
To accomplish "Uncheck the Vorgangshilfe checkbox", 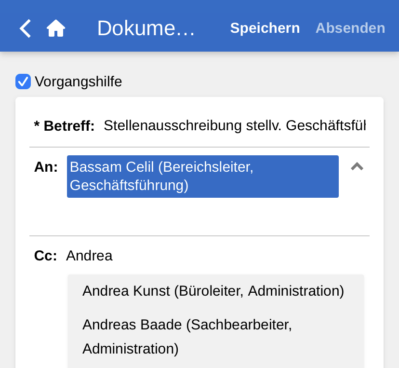I will tap(23, 82).
